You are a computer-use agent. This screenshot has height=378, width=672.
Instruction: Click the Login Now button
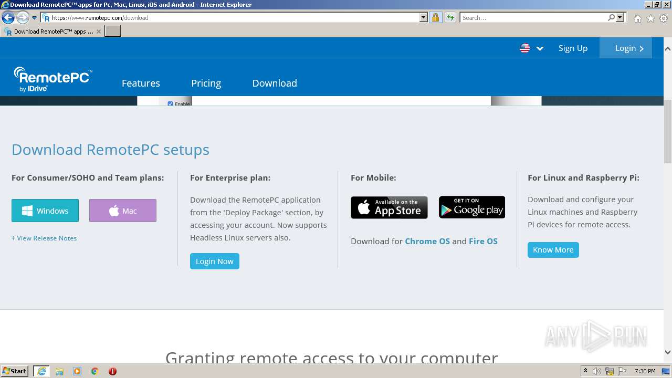pyautogui.click(x=215, y=261)
